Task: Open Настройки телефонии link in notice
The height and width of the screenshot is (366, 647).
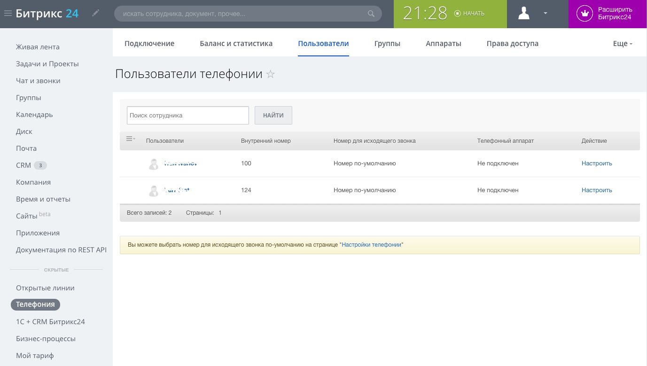Action: click(371, 245)
